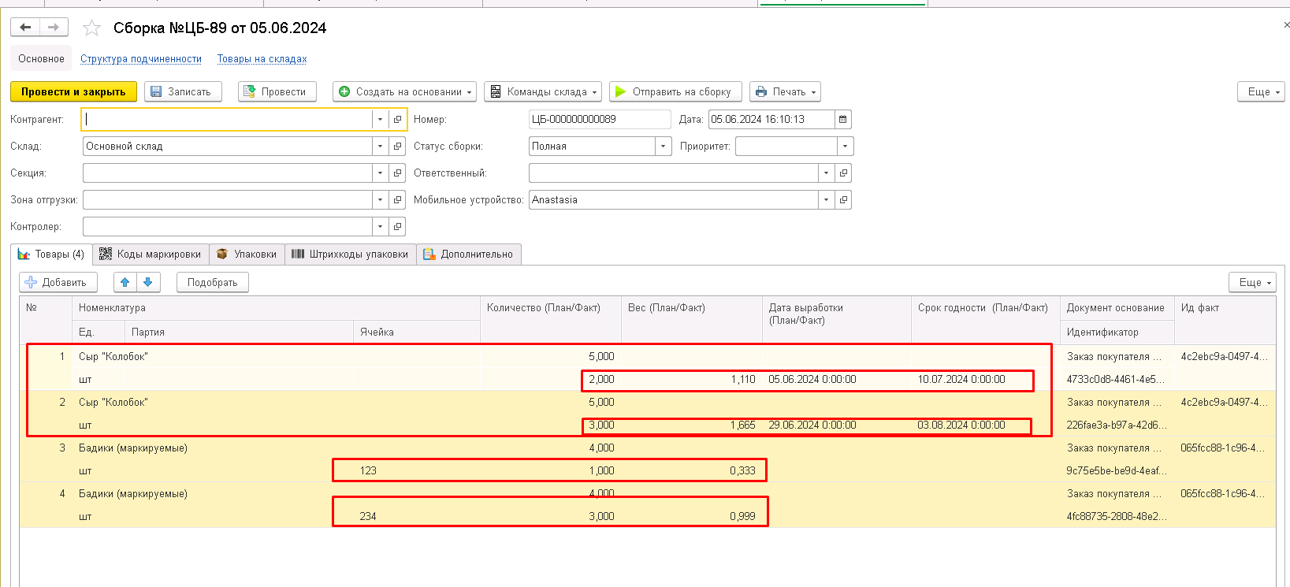
Task: Expand the Контрагент dropdown list
Action: click(x=380, y=120)
